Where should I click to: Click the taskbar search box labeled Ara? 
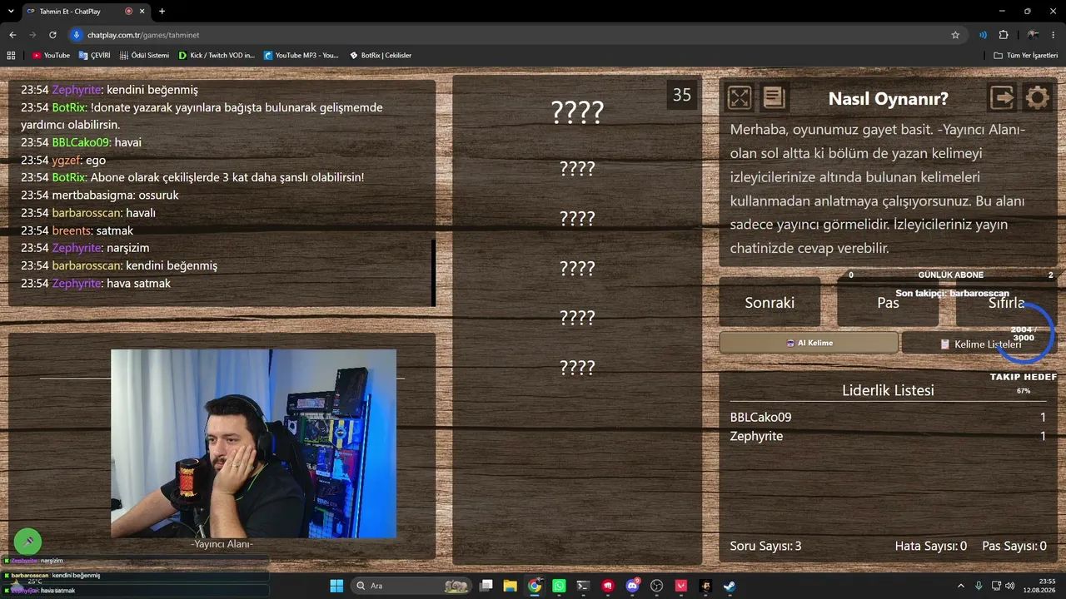pyautogui.click(x=411, y=586)
